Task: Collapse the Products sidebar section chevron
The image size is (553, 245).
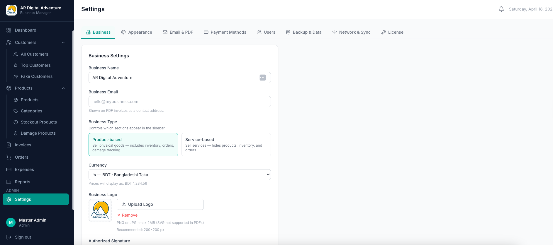Action: point(63,88)
